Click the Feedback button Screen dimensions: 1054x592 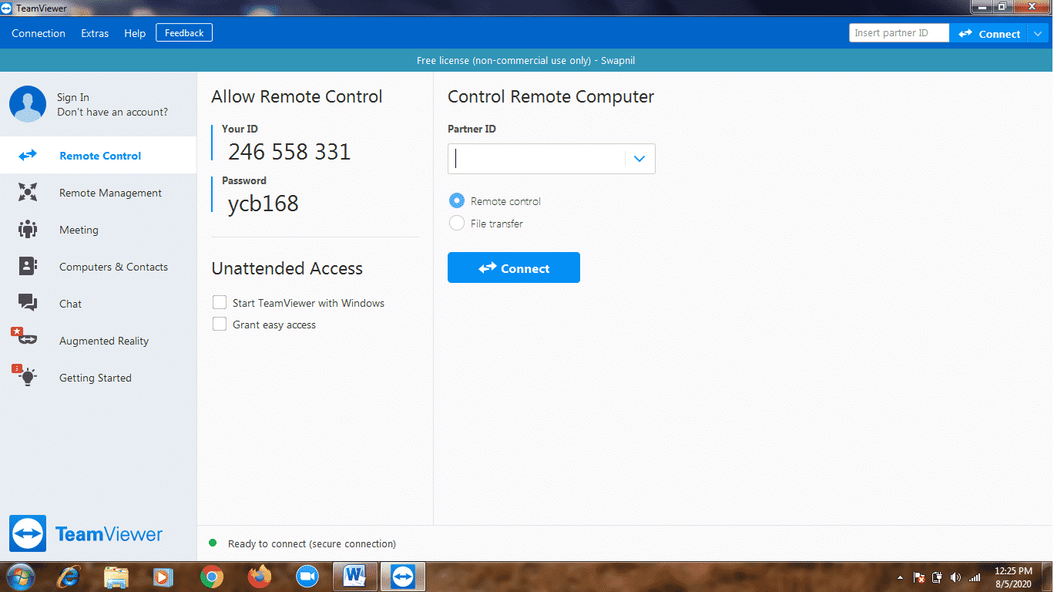[184, 33]
